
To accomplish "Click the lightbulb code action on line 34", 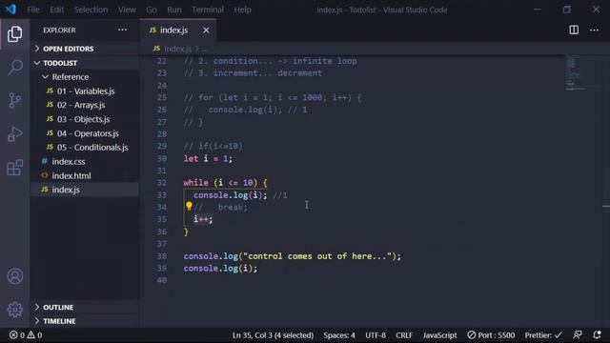I will click(x=189, y=206).
